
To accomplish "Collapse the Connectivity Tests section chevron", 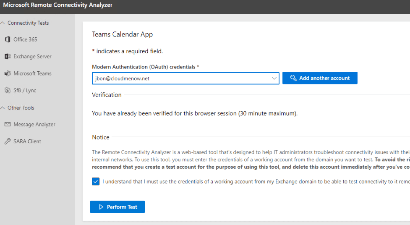I will (3, 23).
